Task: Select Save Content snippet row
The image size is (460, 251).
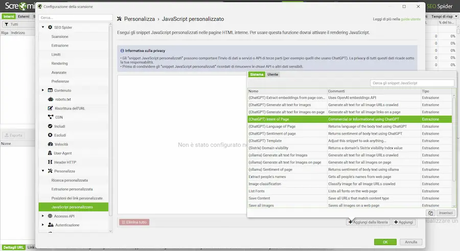Action: pyautogui.click(x=350, y=198)
